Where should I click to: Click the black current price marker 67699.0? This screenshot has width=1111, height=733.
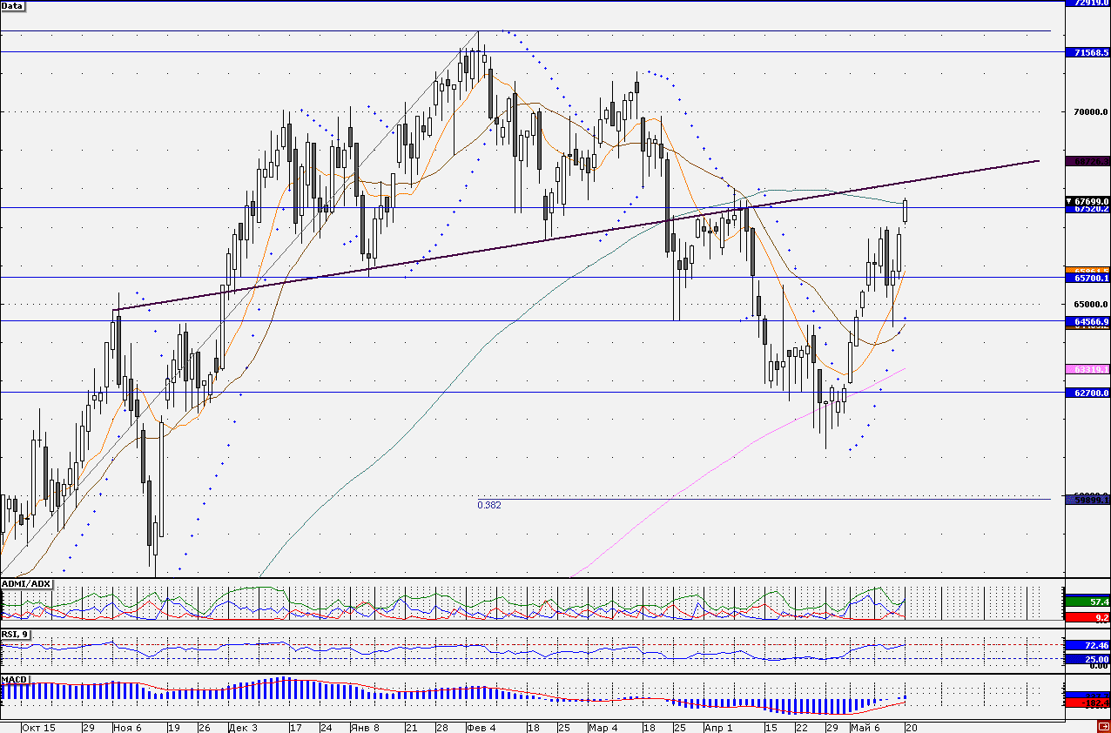pos(1087,201)
